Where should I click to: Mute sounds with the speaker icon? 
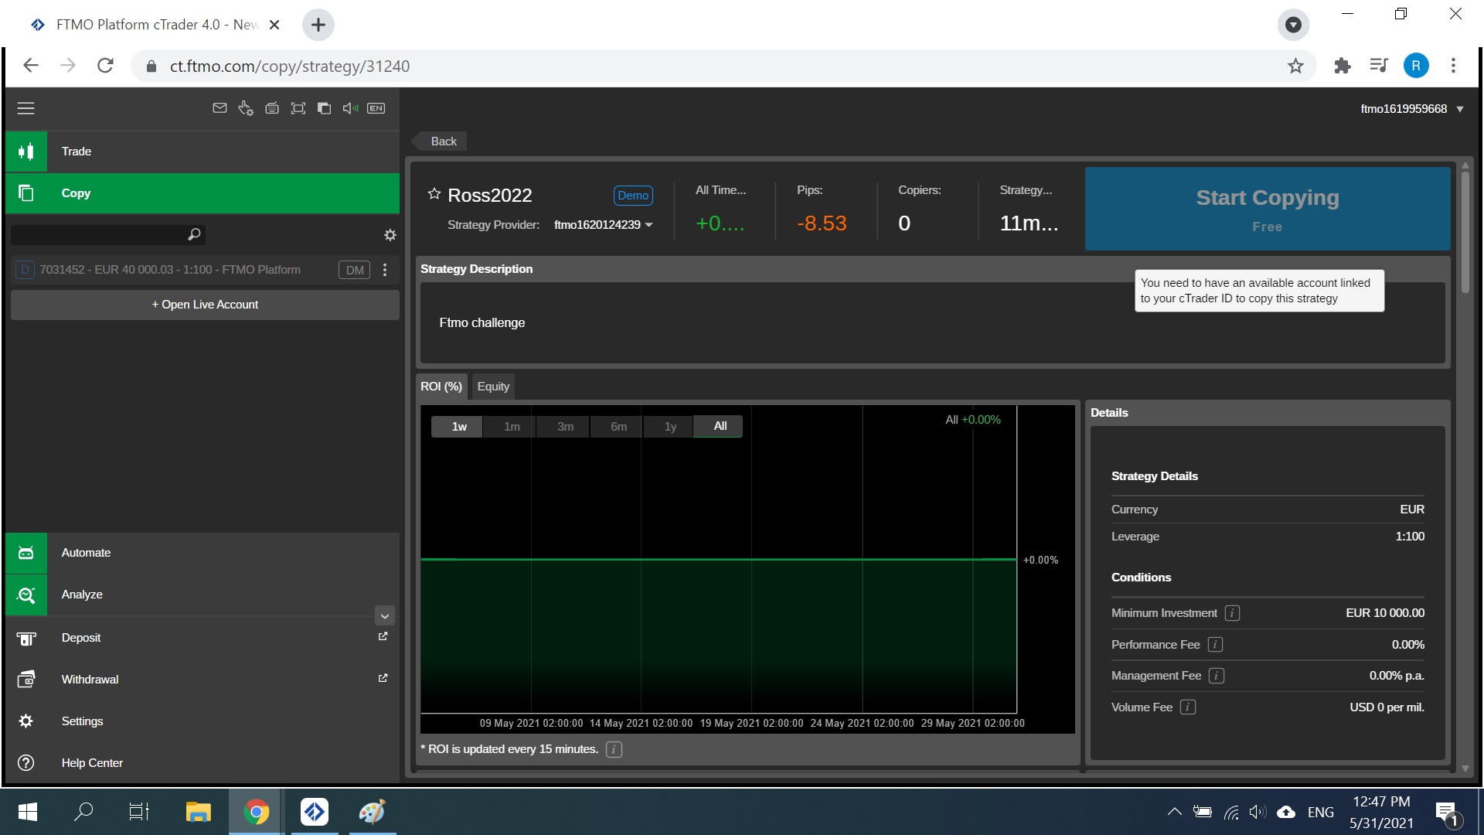click(x=350, y=108)
